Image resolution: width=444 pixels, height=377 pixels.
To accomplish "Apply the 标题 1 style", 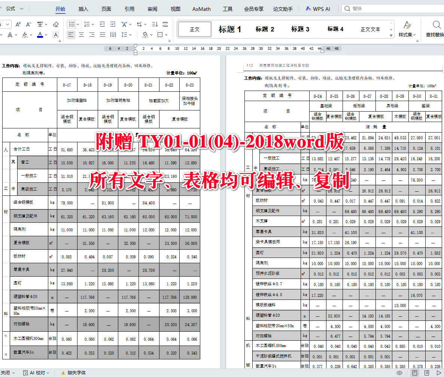I will pyautogui.click(x=229, y=29).
